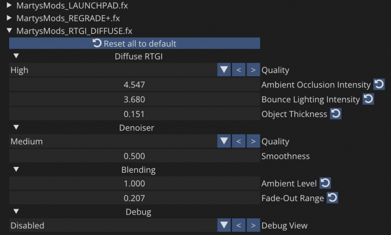The width and height of the screenshot is (391, 235).
Task: Open Debug View dropdown arrow
Action: [x=224, y=225]
